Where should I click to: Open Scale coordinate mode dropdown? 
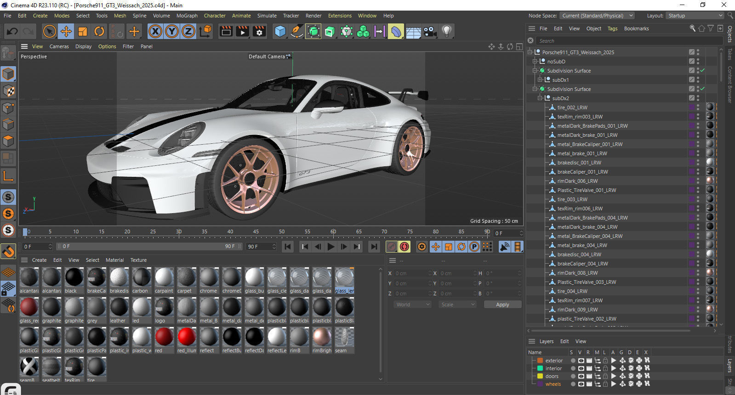point(457,305)
